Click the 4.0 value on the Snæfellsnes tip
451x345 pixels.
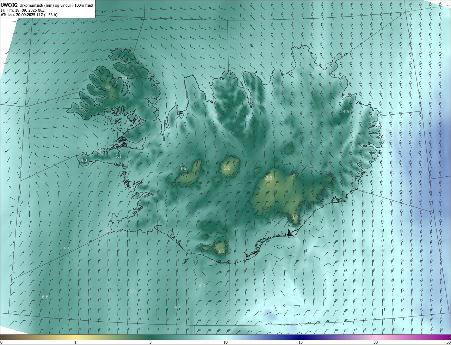[84, 160]
